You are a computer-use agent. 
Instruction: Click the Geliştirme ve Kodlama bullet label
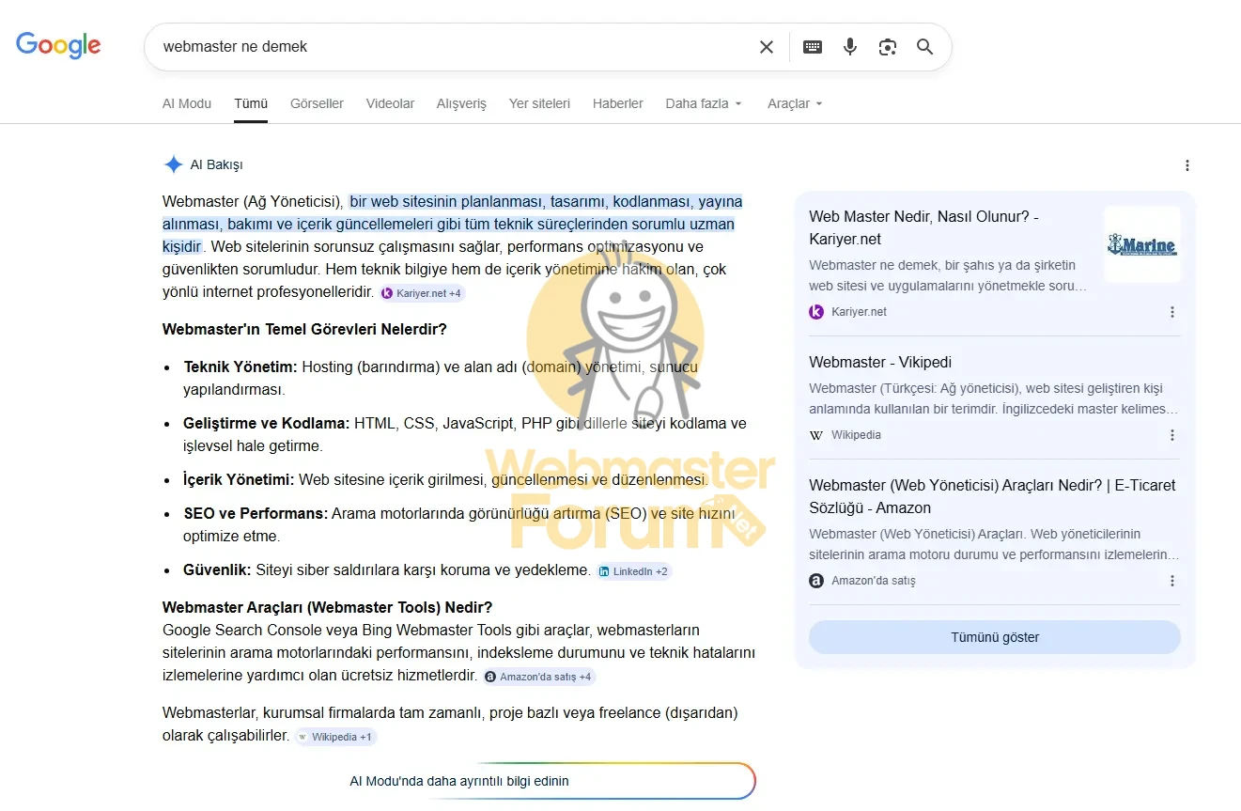tap(267, 423)
